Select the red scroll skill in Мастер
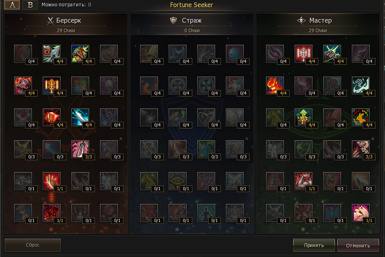 304,54
